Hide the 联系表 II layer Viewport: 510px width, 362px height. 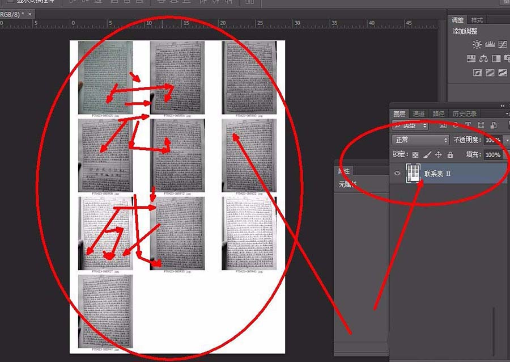pos(397,174)
